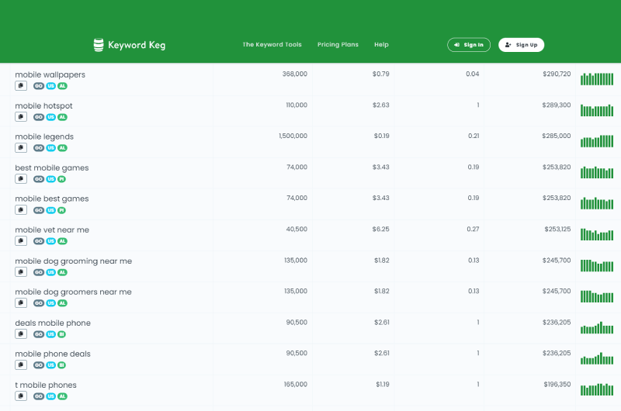This screenshot has height=411, width=621.
Task: Select the 'best mobile games' keyword text
Action: tap(52, 168)
